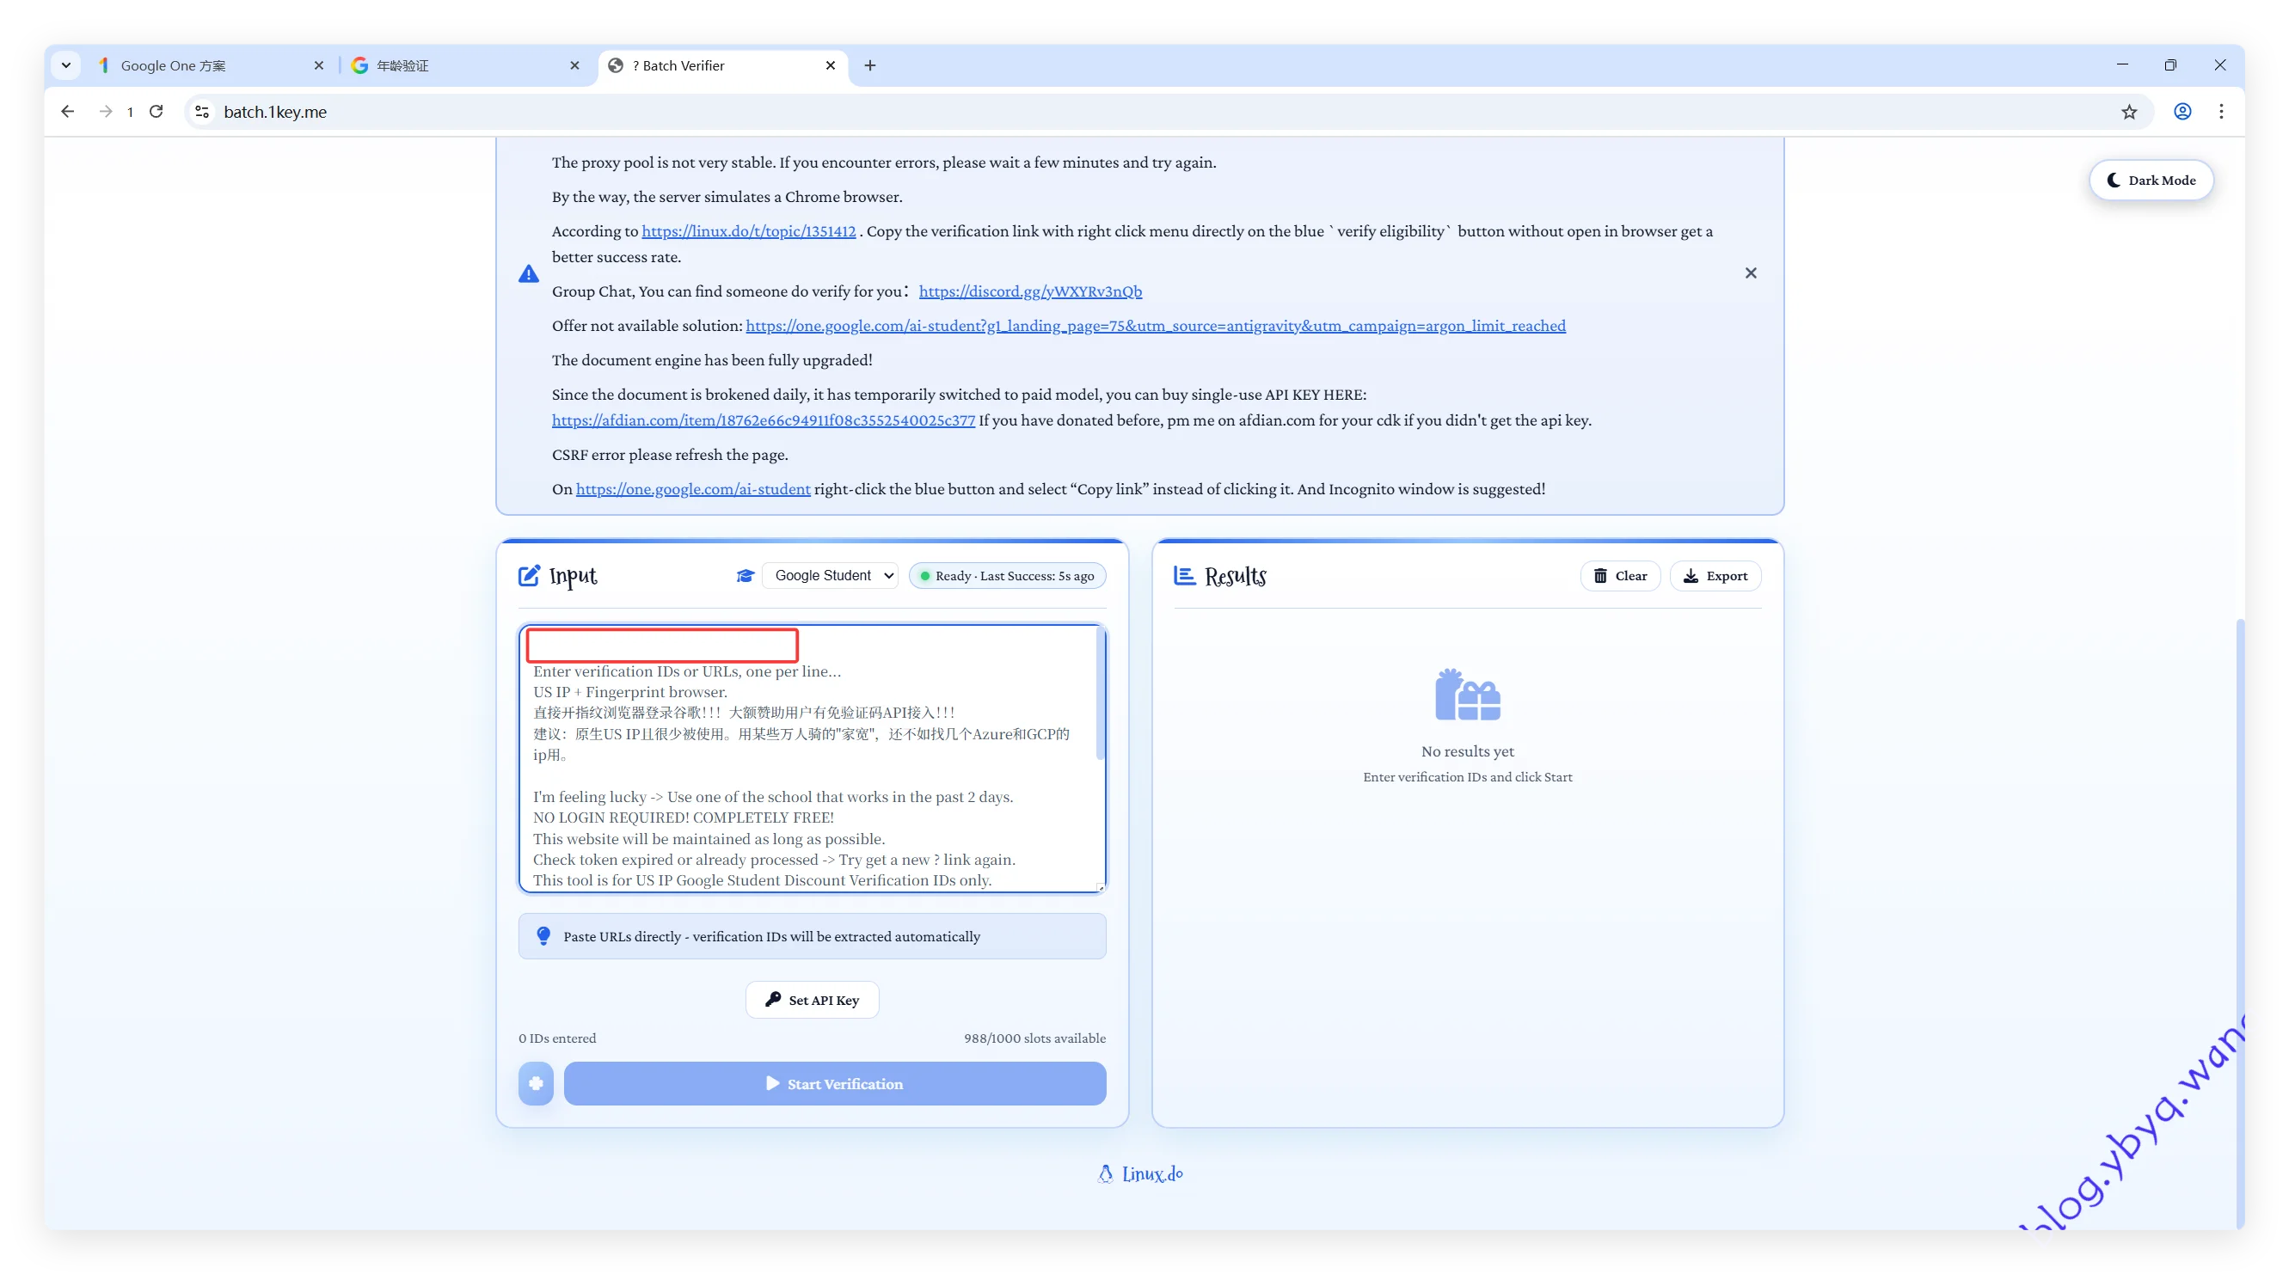
Task: Expand the tab search chevron
Action: (x=65, y=65)
